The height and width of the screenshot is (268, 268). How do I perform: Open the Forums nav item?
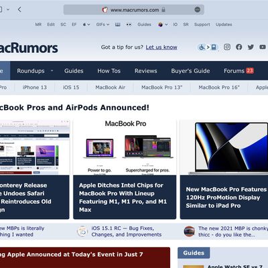coord(234,71)
